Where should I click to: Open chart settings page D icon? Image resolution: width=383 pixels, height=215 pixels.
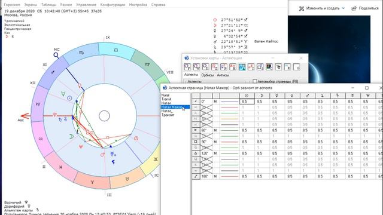pos(205,67)
